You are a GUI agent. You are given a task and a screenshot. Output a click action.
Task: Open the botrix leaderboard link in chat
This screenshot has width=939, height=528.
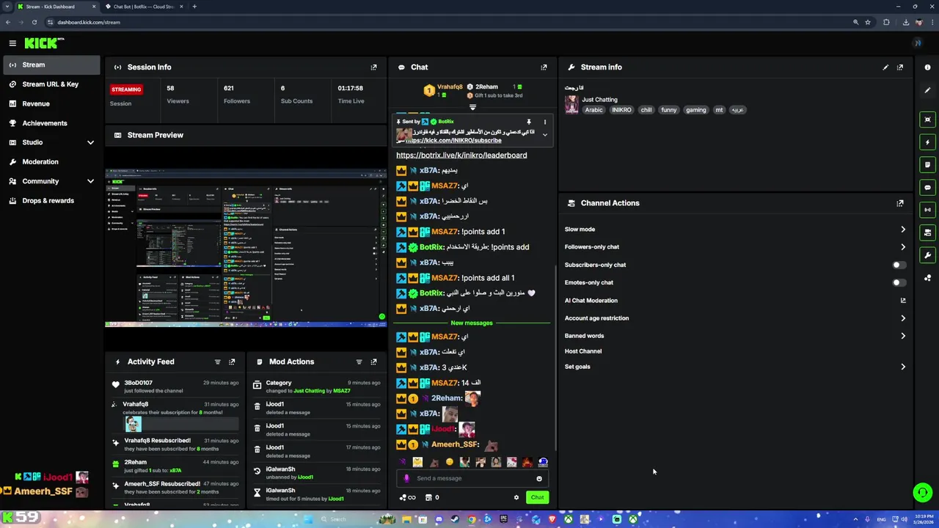461,155
